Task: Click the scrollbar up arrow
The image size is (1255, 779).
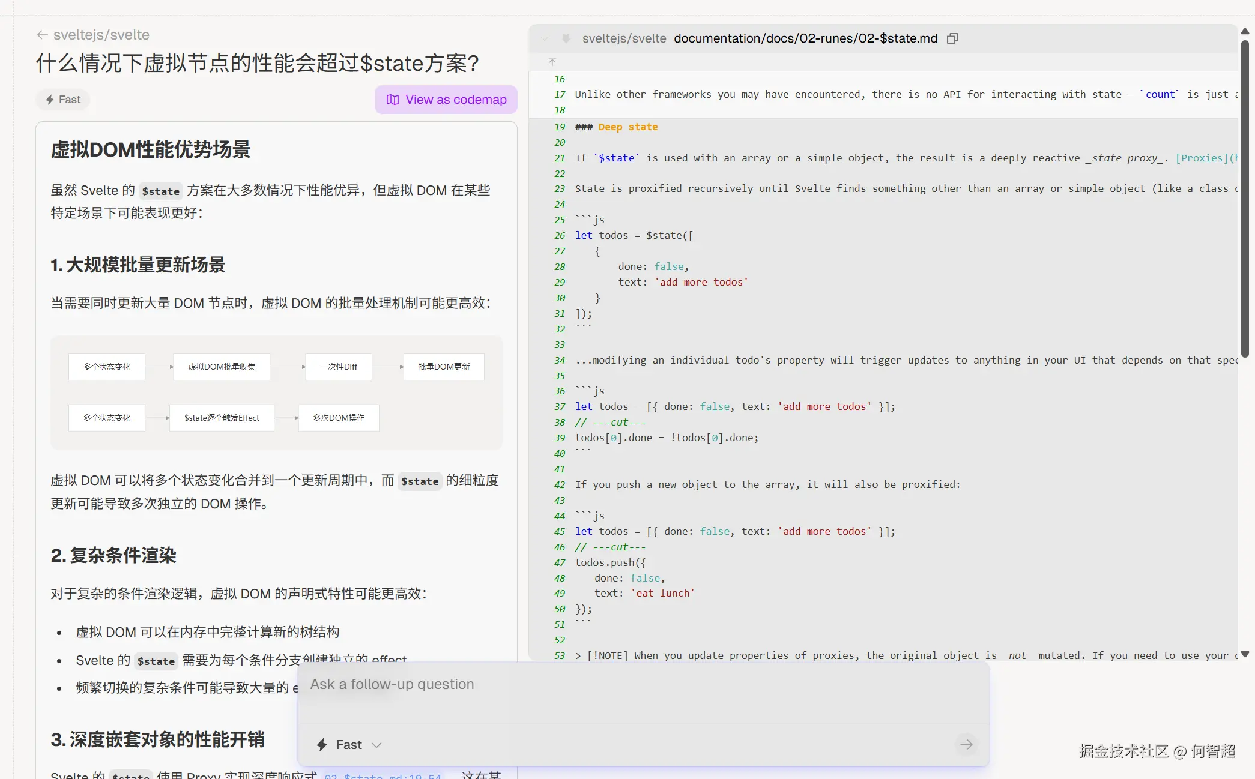Action: point(1245,31)
